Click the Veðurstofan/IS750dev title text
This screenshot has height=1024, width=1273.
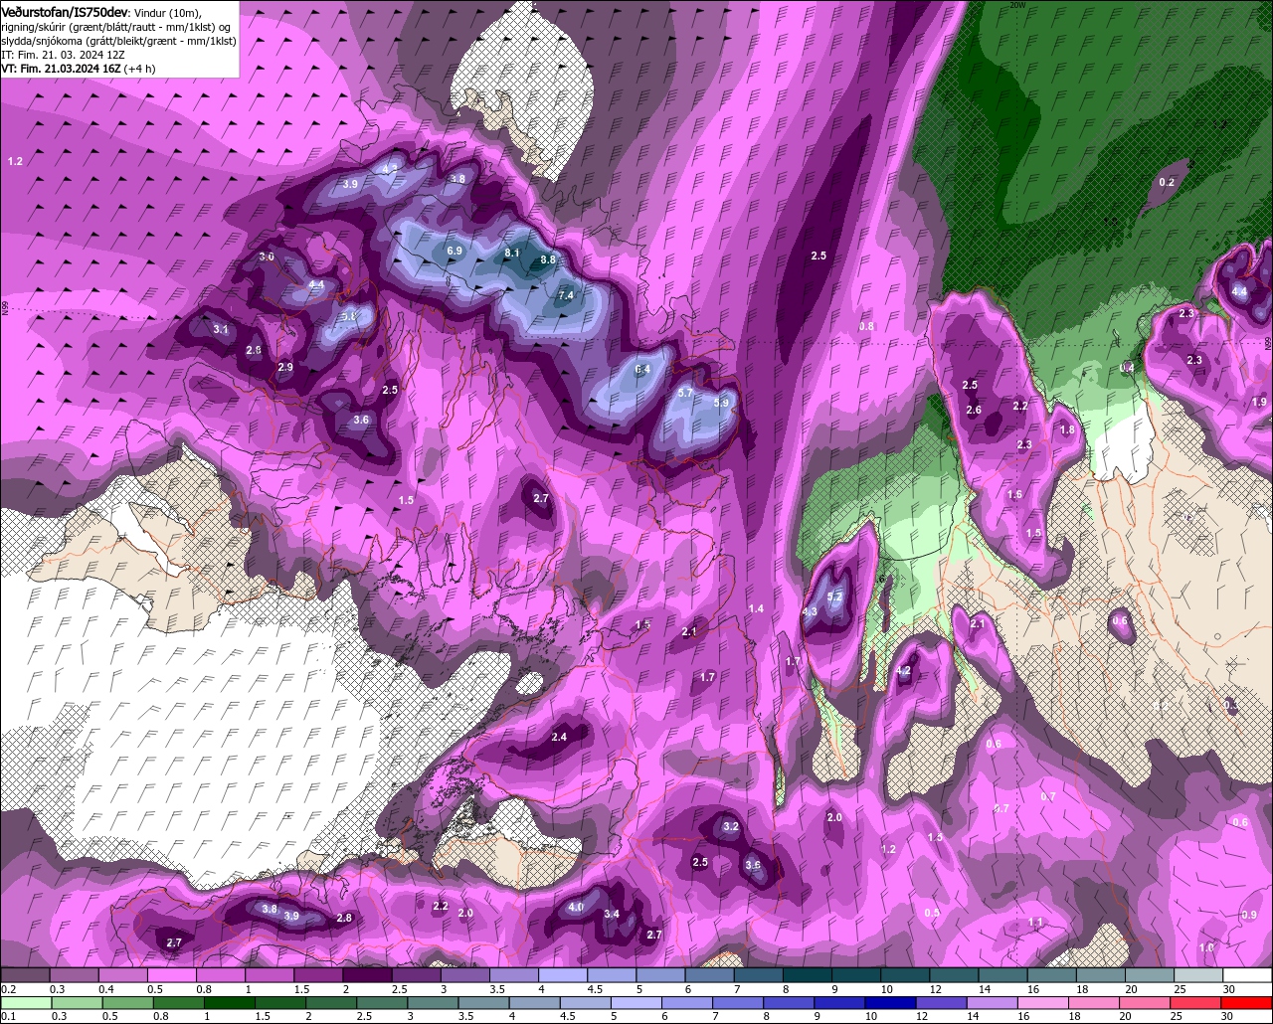(65, 11)
